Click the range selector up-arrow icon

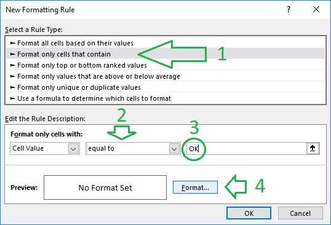click(313, 148)
